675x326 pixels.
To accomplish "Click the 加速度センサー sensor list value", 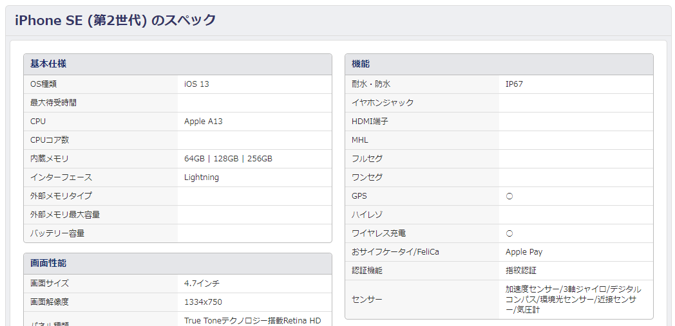I will [x=573, y=300].
